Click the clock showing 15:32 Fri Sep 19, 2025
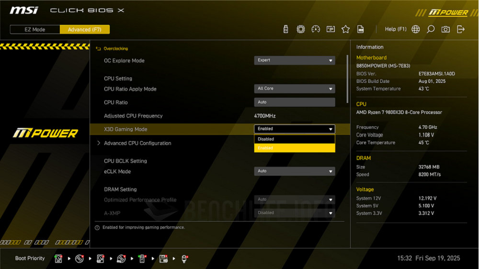479x269 pixels. click(428, 258)
